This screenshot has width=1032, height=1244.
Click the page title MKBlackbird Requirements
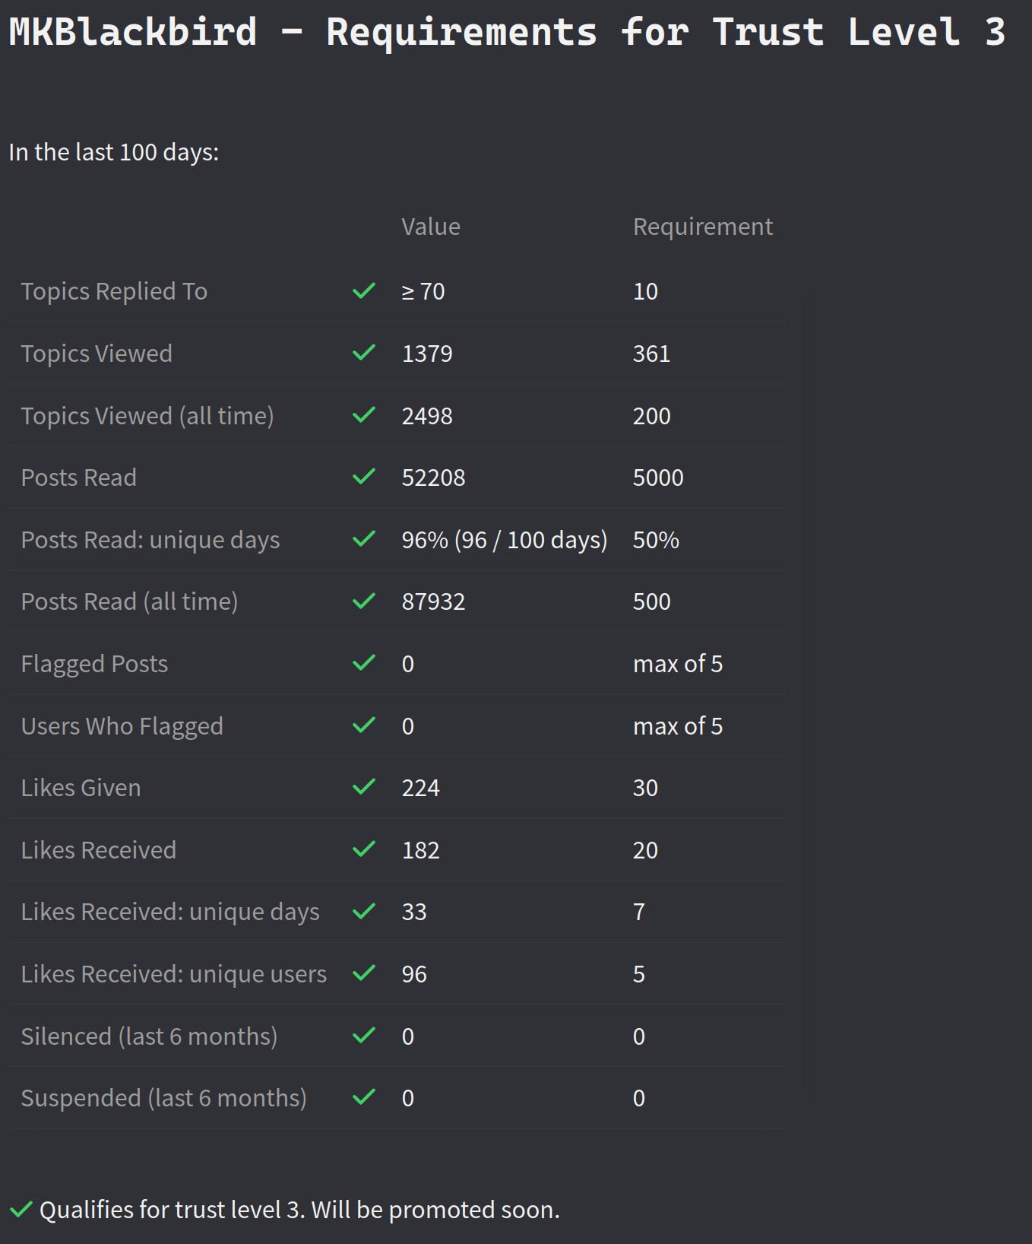pyautogui.click(x=507, y=32)
